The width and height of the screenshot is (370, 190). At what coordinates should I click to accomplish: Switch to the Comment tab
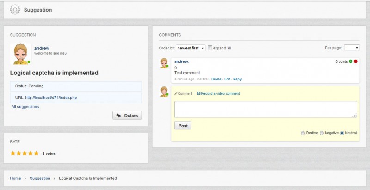pos(183,93)
